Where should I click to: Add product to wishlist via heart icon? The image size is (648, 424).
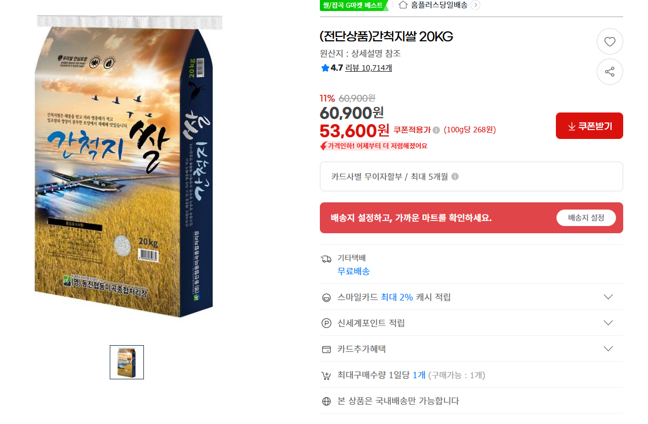pos(609,41)
